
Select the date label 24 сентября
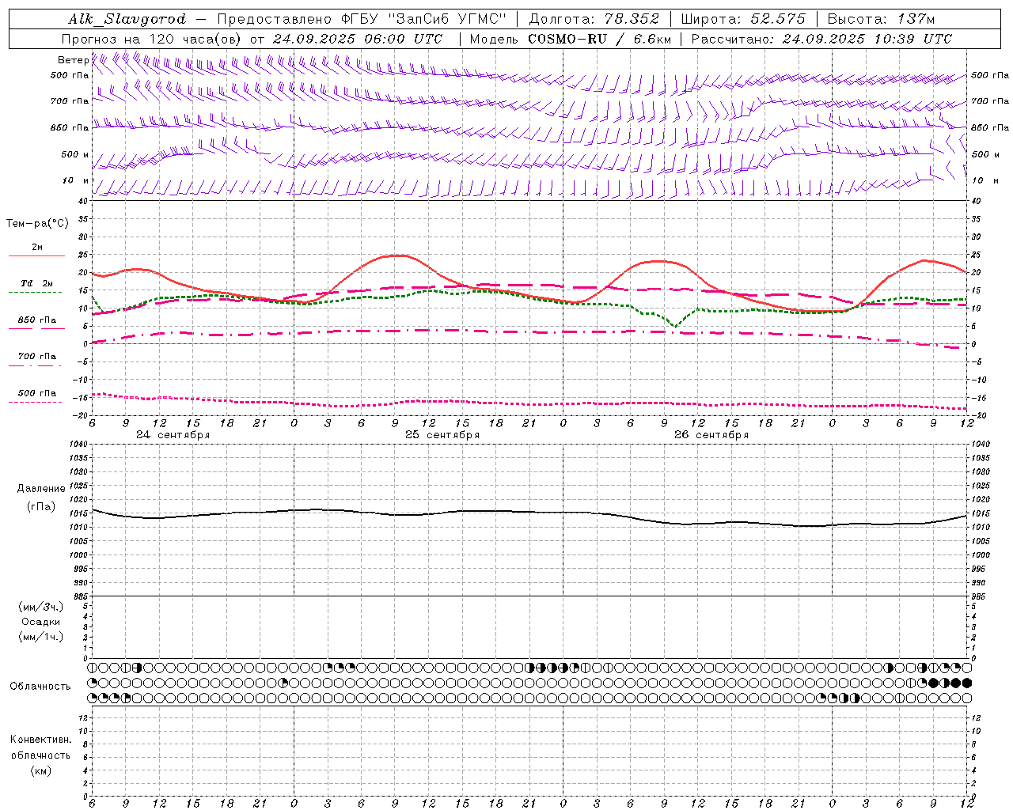point(173,435)
